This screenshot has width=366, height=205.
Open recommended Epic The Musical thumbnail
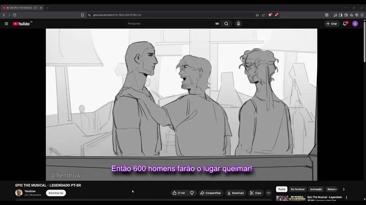[291, 198]
